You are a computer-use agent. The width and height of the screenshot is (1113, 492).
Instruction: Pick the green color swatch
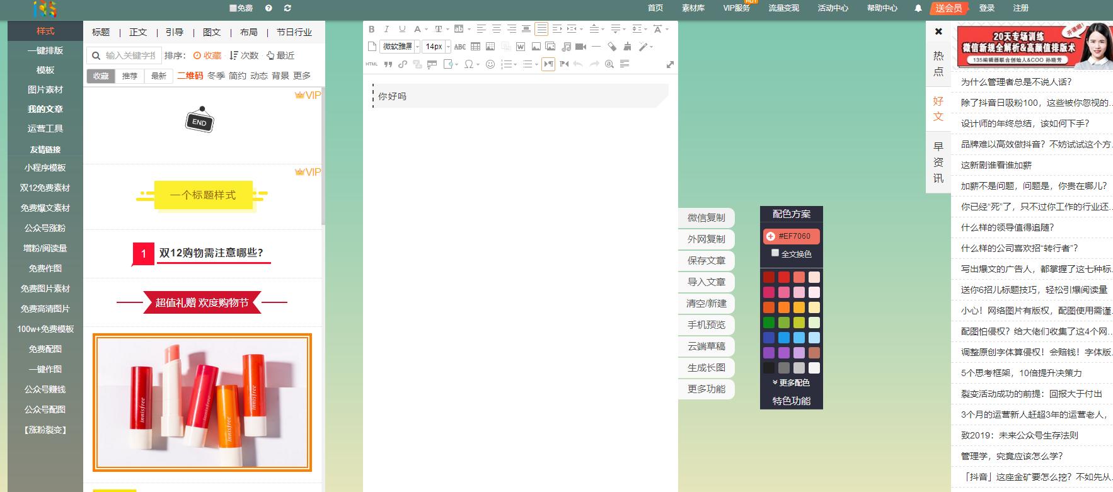pyautogui.click(x=769, y=323)
